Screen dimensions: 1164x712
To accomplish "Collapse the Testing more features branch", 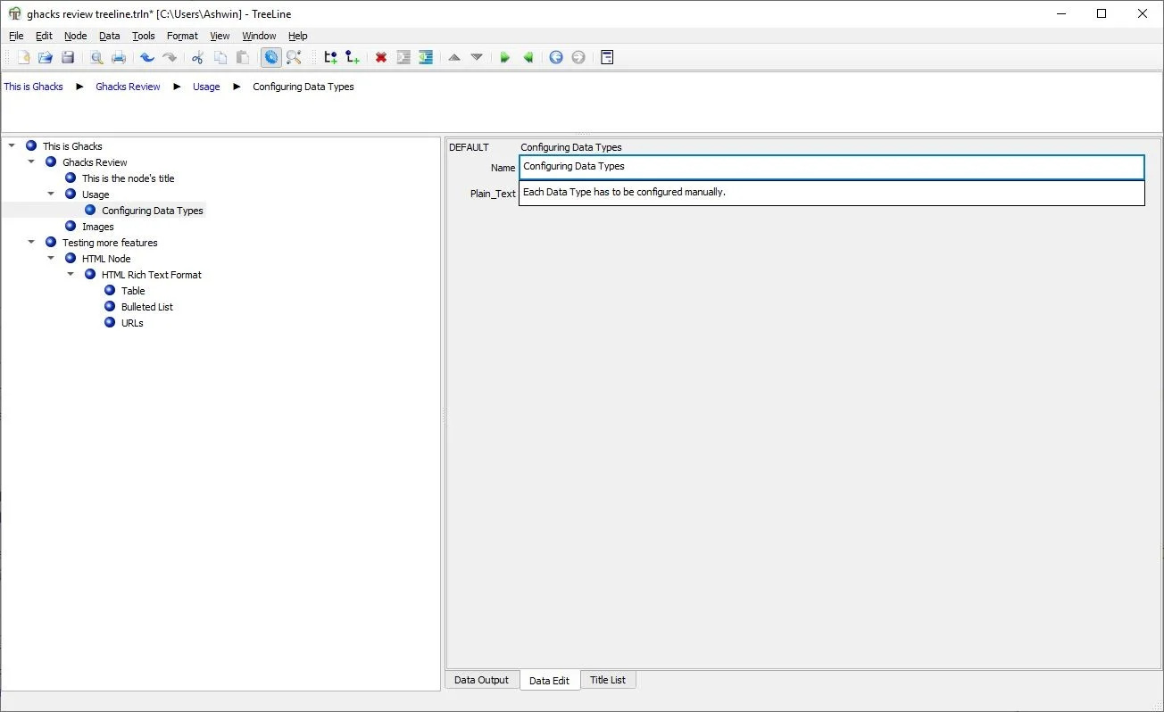I will pos(31,243).
